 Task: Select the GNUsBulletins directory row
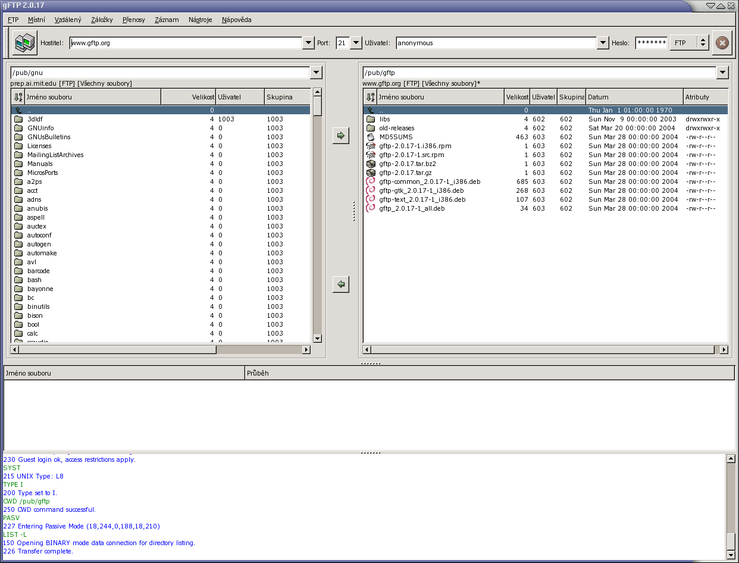[x=161, y=137]
